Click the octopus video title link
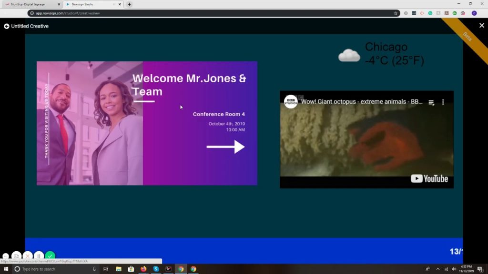Image resolution: width=488 pixels, height=274 pixels. 362,102
